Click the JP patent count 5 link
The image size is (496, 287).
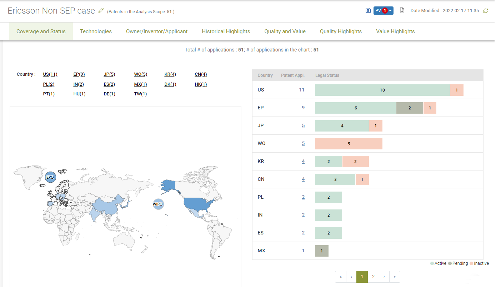click(303, 125)
